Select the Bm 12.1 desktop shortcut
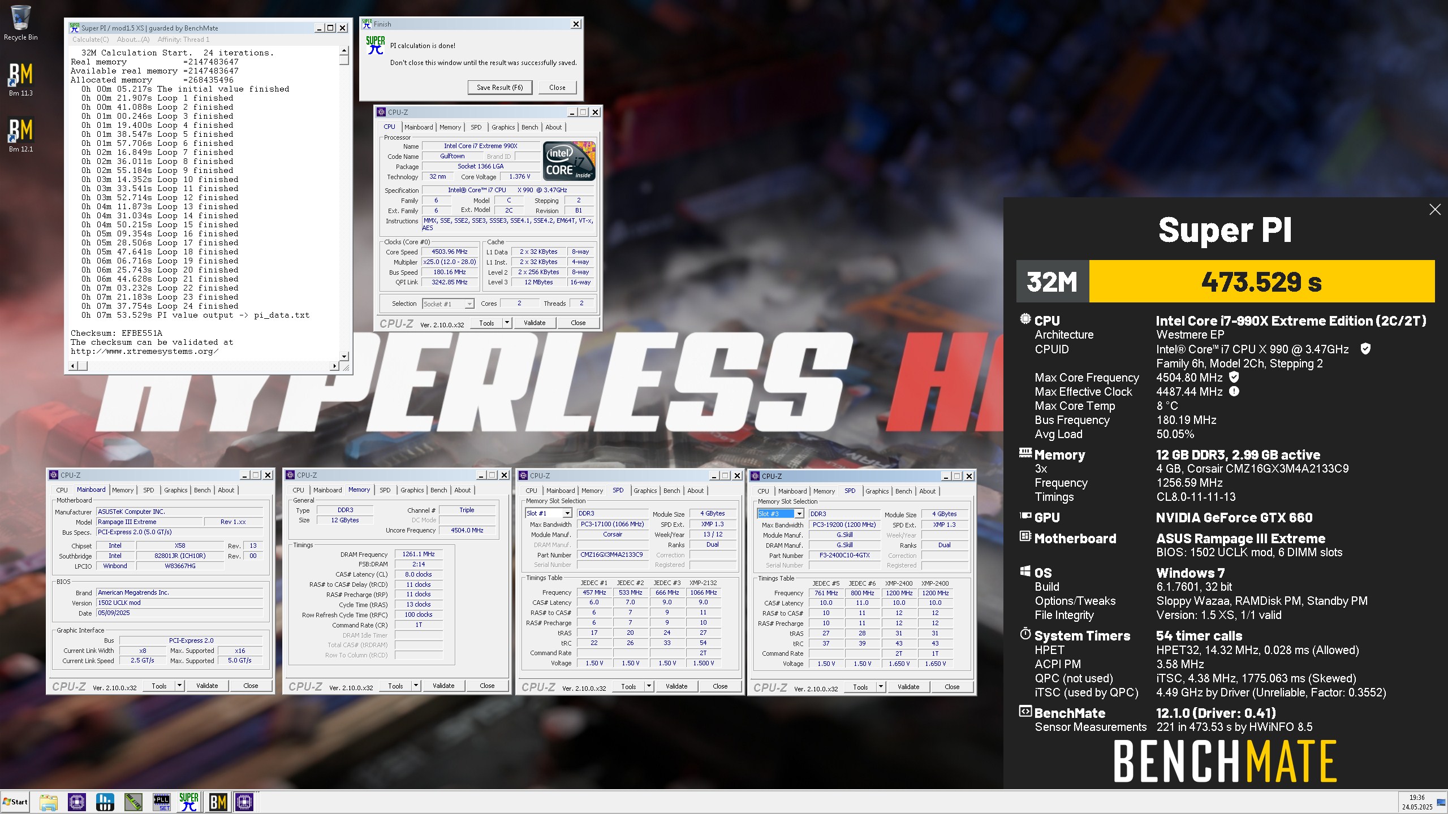Image resolution: width=1448 pixels, height=814 pixels. (20, 135)
